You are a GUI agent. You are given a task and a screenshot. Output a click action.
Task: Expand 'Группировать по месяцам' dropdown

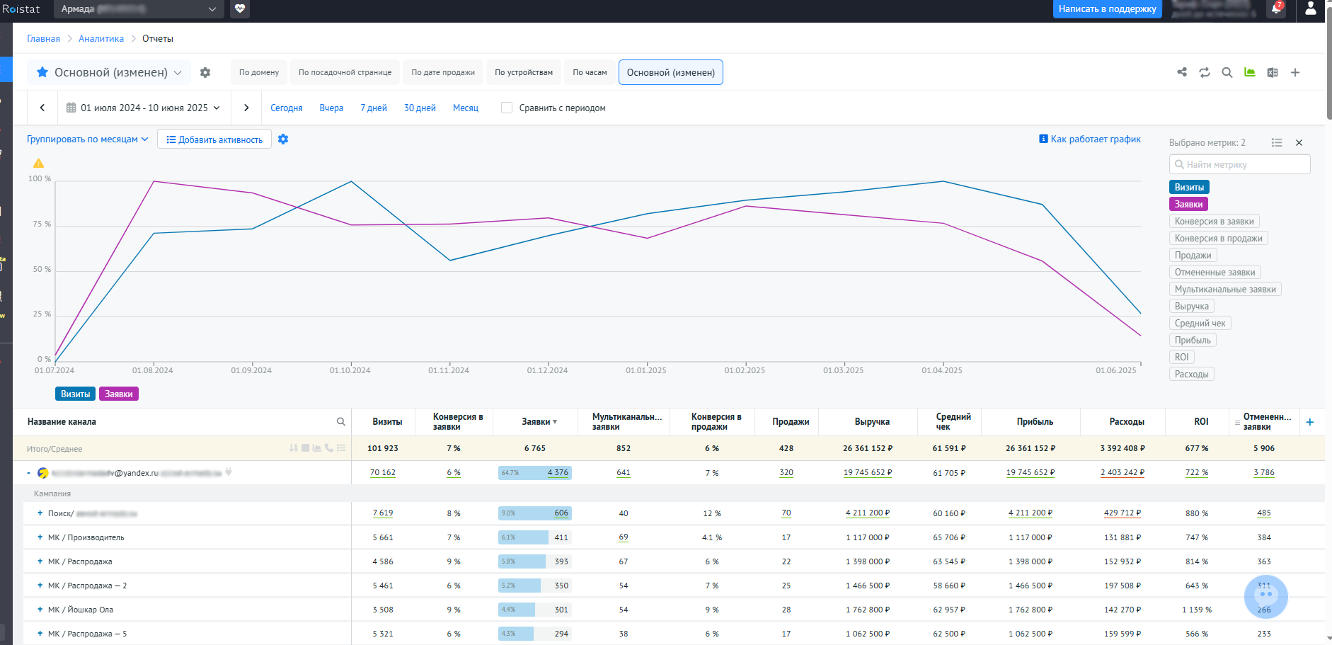(x=88, y=139)
